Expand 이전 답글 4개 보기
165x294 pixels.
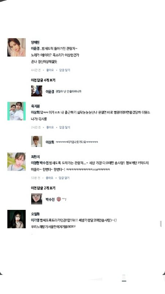pos(43,80)
